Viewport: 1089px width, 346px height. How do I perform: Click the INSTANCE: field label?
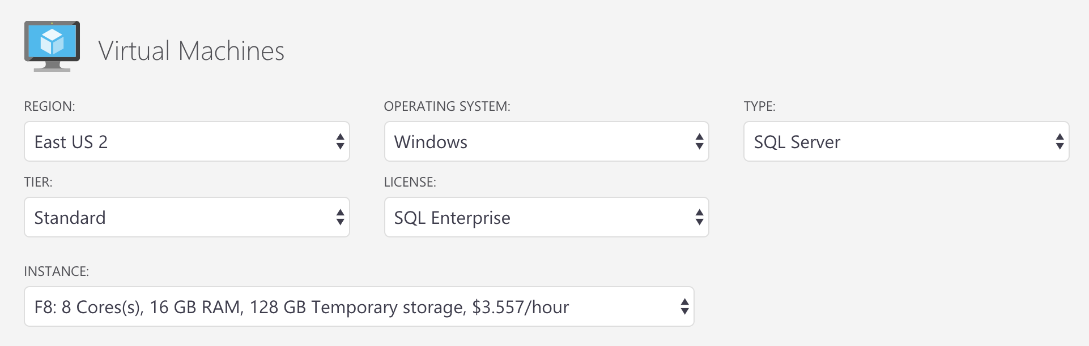point(56,271)
